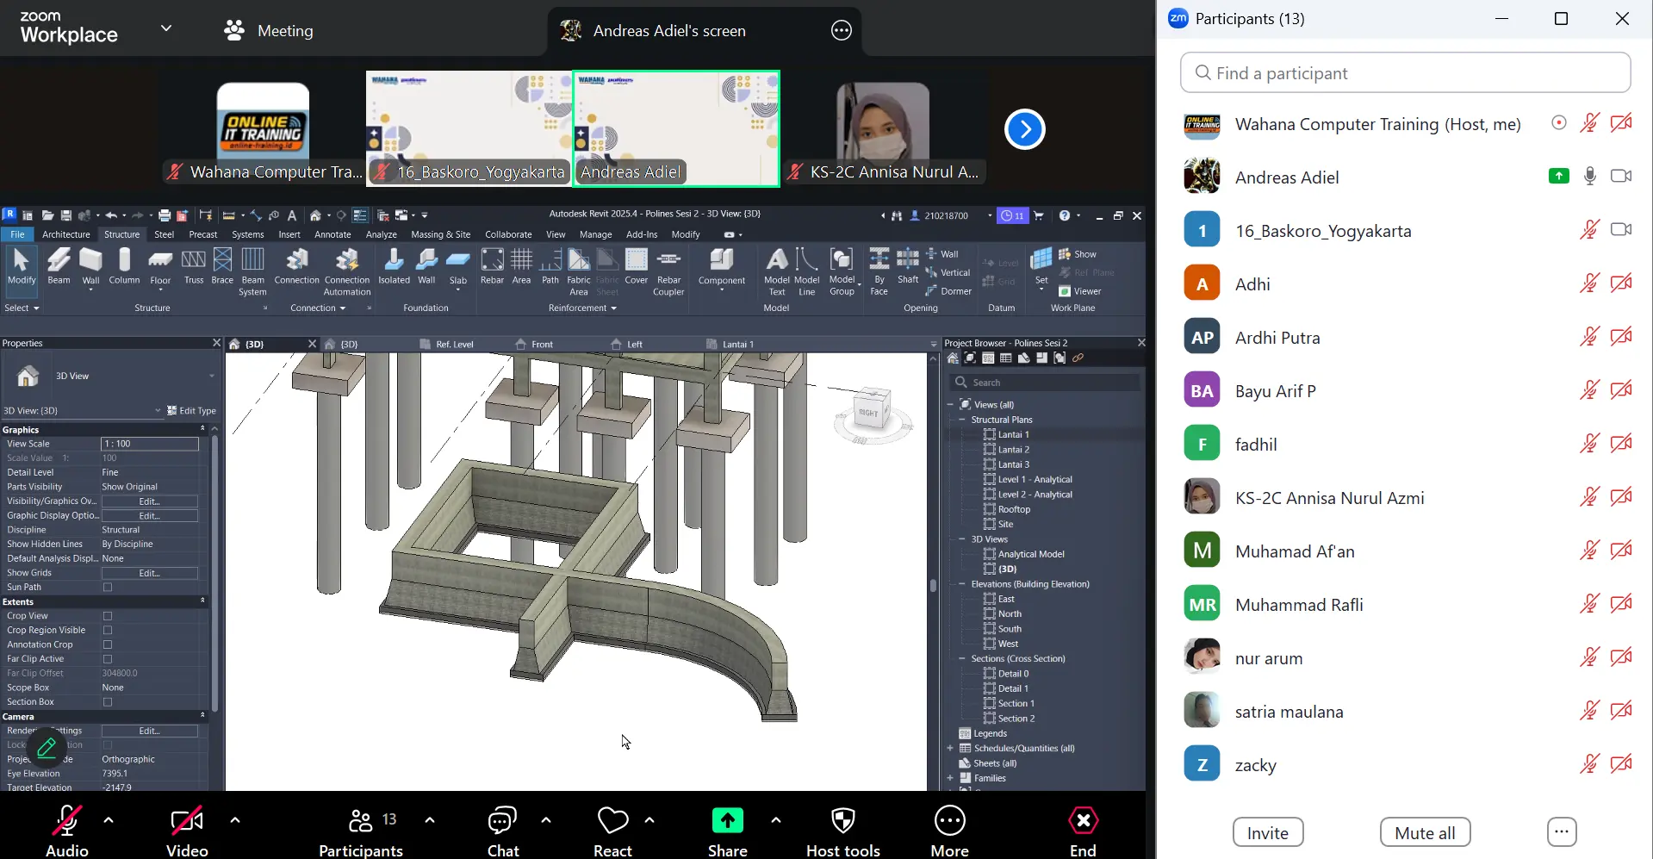1653x859 pixels.
Task: Open audio options arrow next to Audio
Action: click(x=109, y=820)
